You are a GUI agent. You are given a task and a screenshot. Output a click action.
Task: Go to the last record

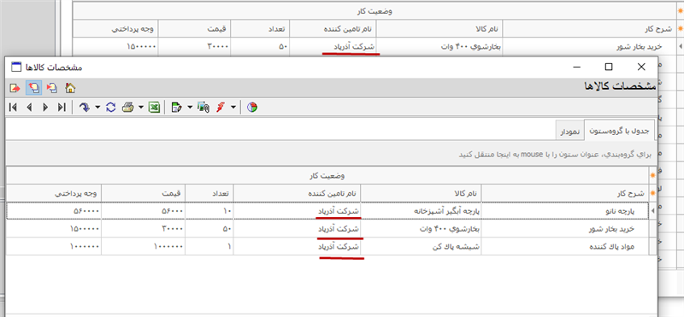pos(62,107)
